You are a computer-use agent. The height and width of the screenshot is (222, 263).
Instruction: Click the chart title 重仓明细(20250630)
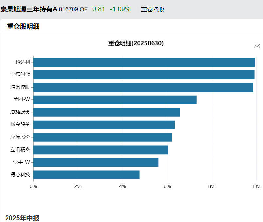pos(136,43)
